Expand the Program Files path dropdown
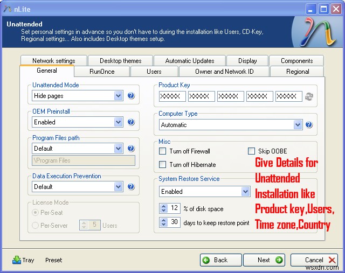Viewport: 345px width, 273px height. tap(119, 149)
